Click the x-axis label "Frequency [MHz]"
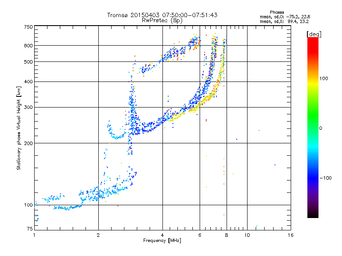342x256 pixels. pos(162,241)
